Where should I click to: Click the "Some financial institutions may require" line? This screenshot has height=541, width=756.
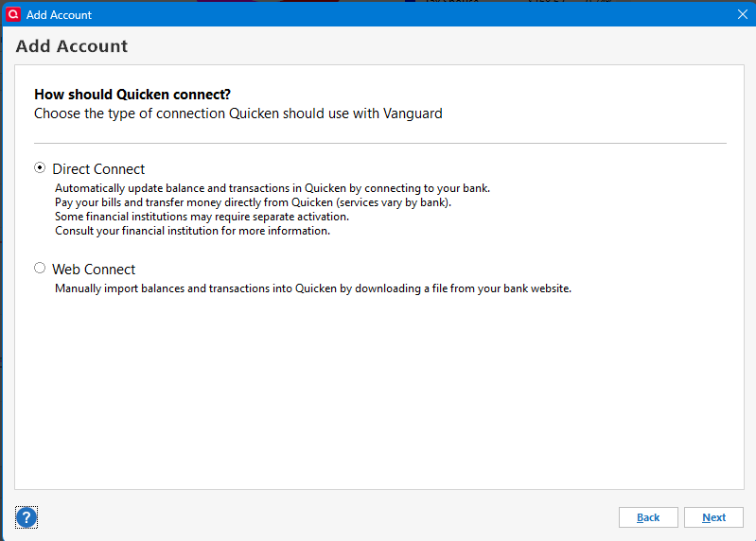[202, 217]
